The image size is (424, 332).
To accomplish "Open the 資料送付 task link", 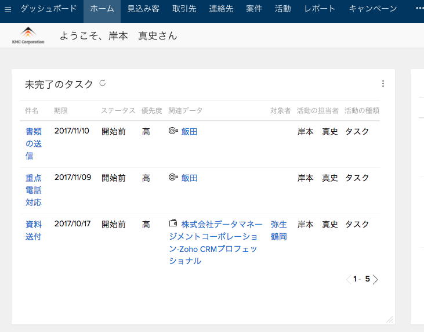I will 34,230.
